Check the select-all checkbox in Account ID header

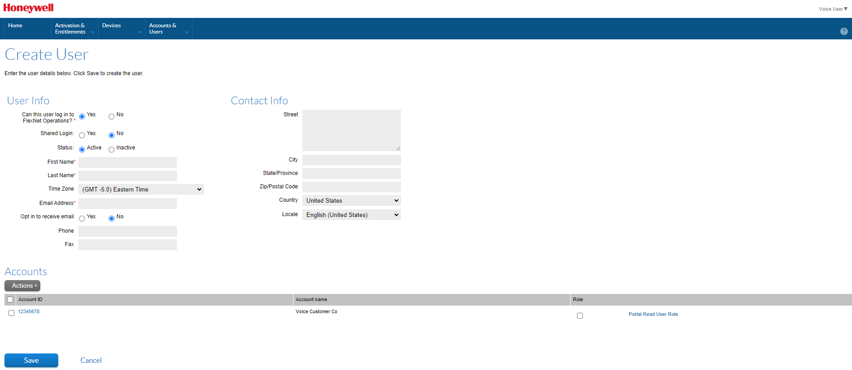[10, 300]
